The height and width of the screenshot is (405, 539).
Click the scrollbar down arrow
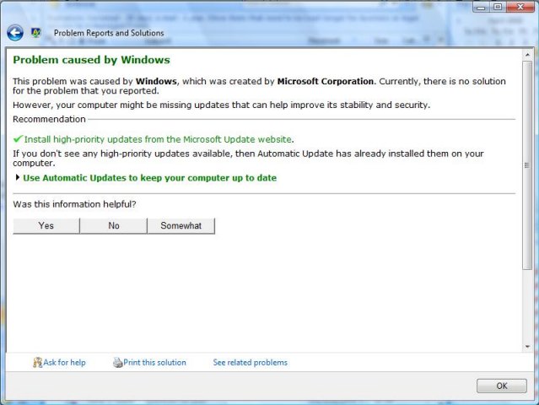pyautogui.click(x=527, y=347)
